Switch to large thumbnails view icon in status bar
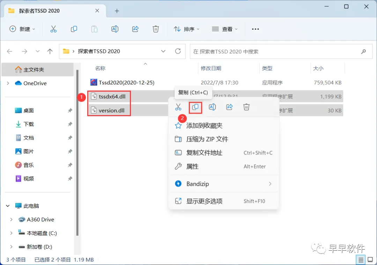 tap(370, 260)
